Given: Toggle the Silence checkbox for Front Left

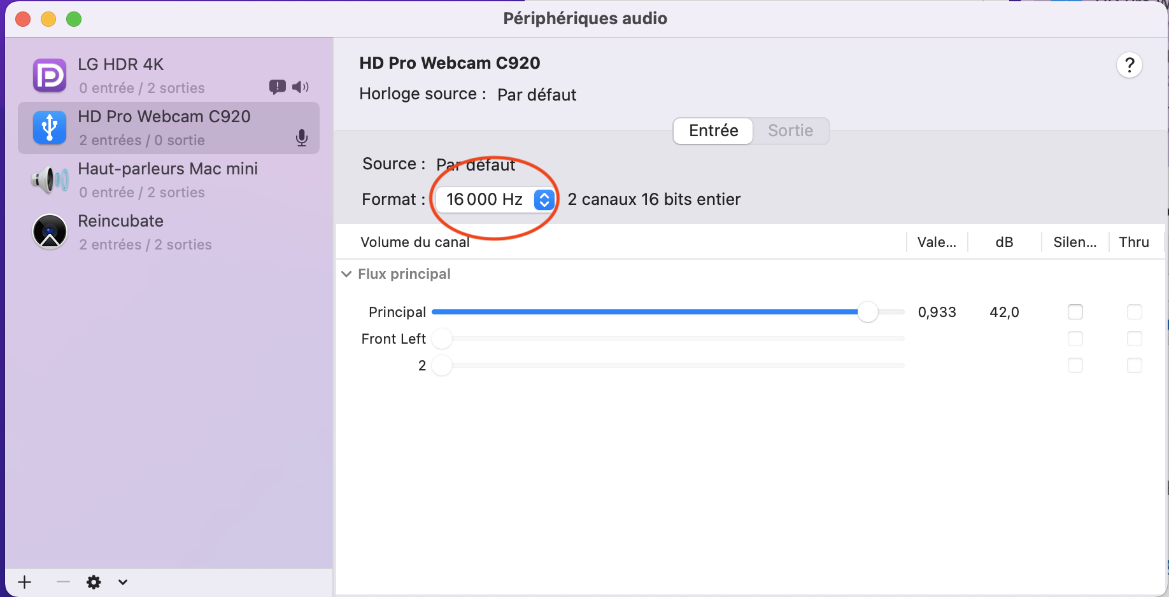Looking at the screenshot, I should click(x=1075, y=339).
